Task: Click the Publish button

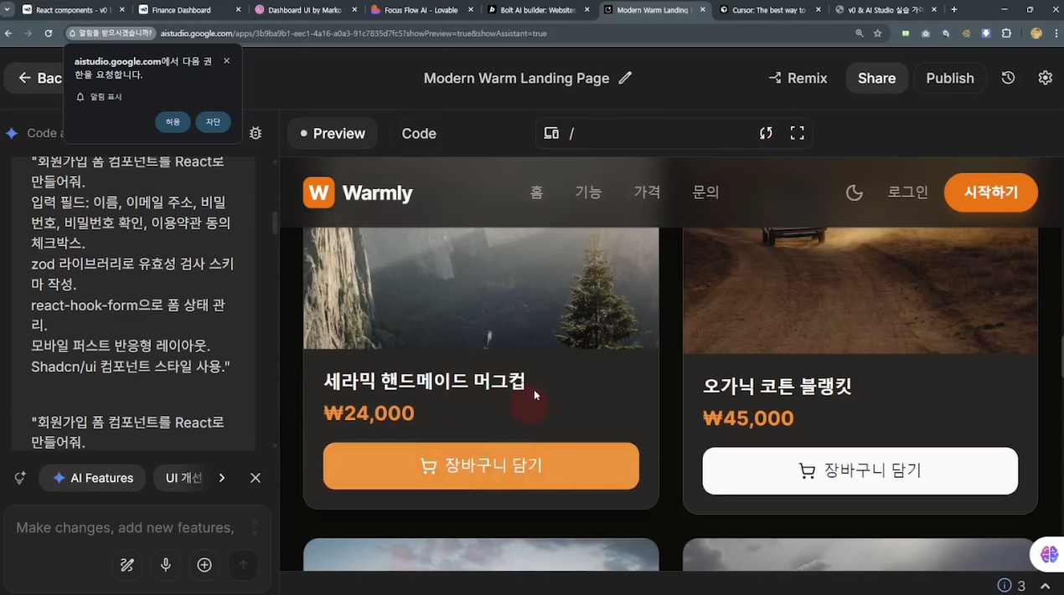Action: coord(950,78)
